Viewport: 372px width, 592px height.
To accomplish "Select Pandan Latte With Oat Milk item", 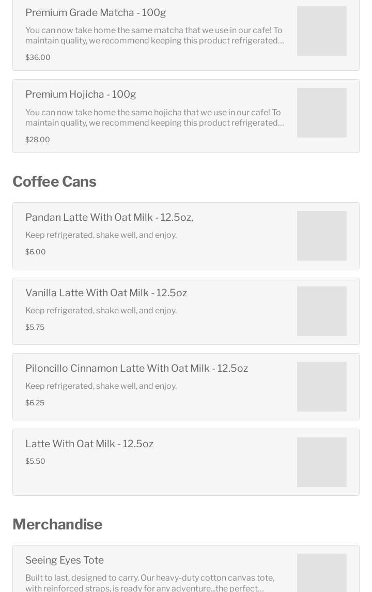I will (x=109, y=217).
